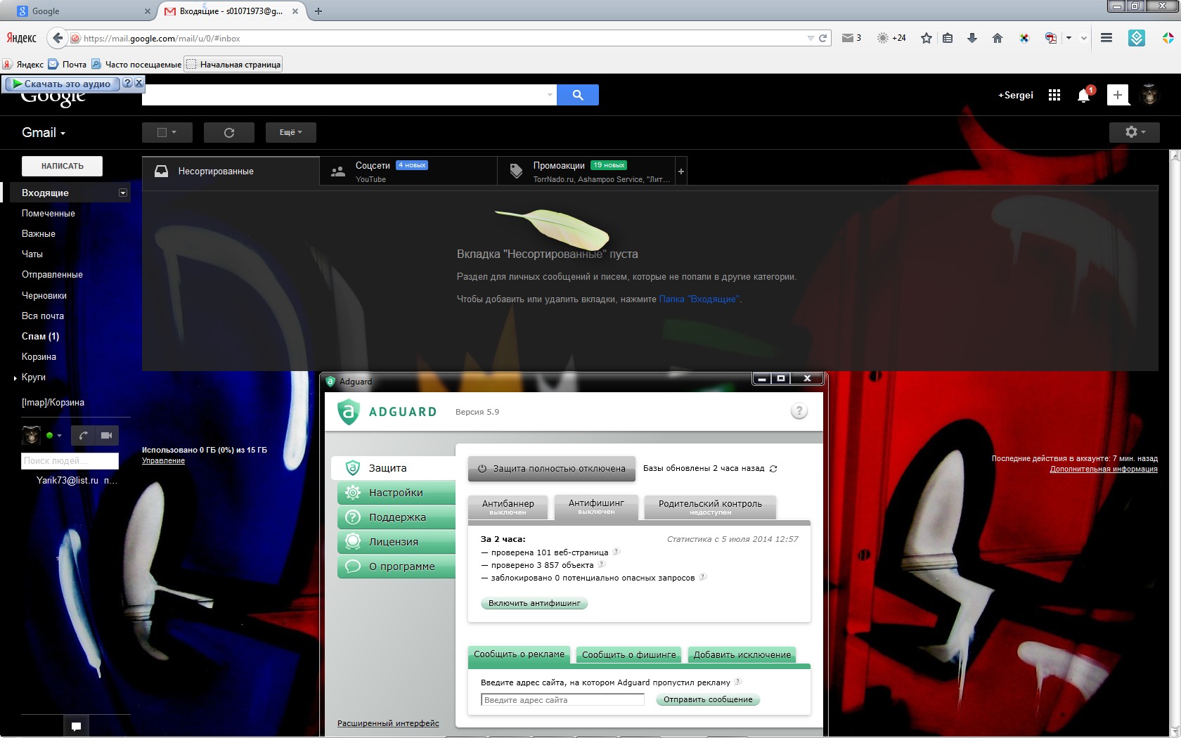
Task: Open 'Расширенный интерфейс' link in Adguard
Action: [x=388, y=723]
